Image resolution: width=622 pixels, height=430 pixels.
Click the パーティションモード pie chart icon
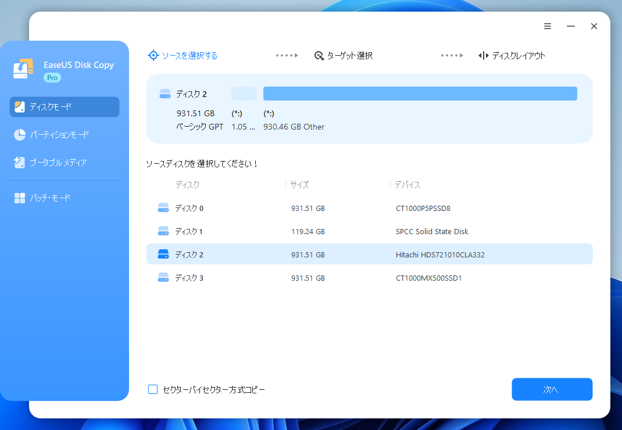20,135
